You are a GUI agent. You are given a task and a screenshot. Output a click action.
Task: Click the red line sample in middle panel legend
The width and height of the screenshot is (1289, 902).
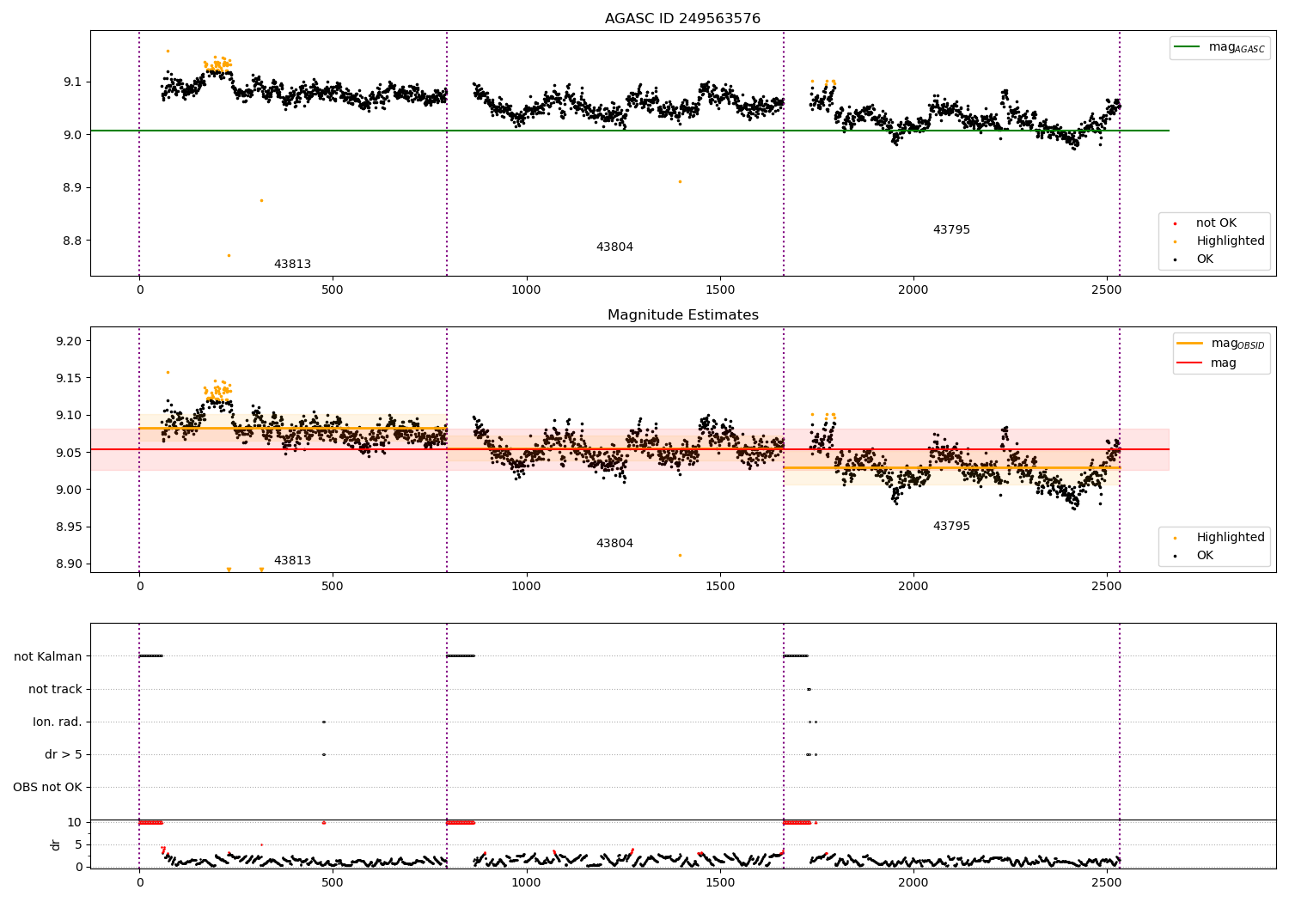(x=1190, y=363)
